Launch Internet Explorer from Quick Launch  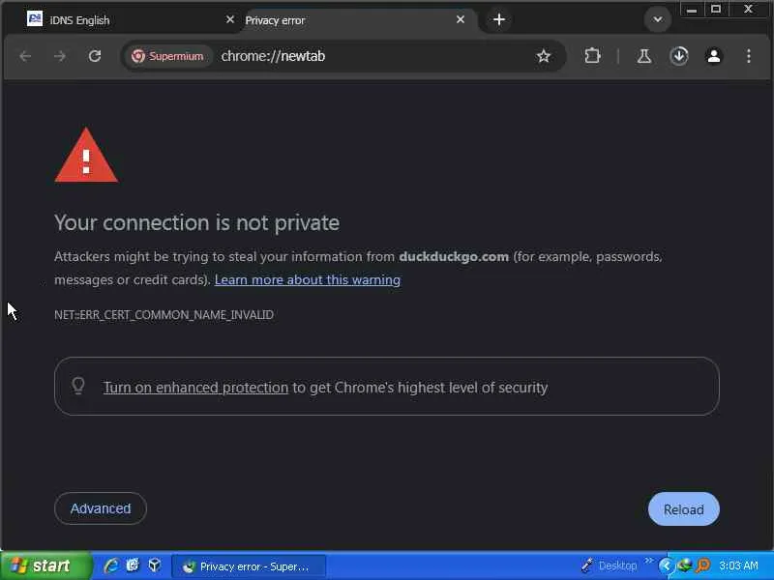point(111,565)
